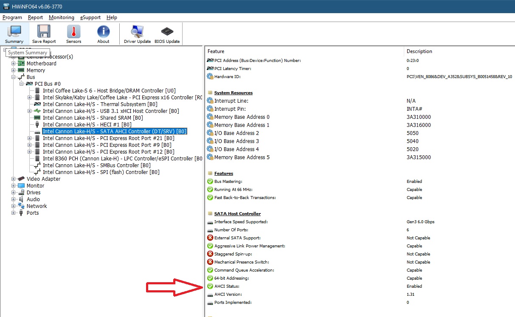Collapse the Bus tree node
Screen dimensions: 515x317
click(14, 77)
